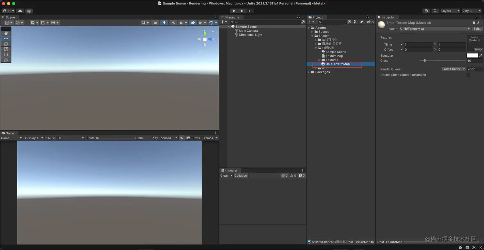
Task: Open Undo History icon
Action: 426,11
